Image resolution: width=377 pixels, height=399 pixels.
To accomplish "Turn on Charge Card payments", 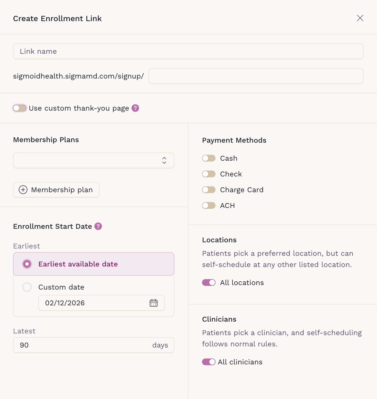I will point(209,190).
